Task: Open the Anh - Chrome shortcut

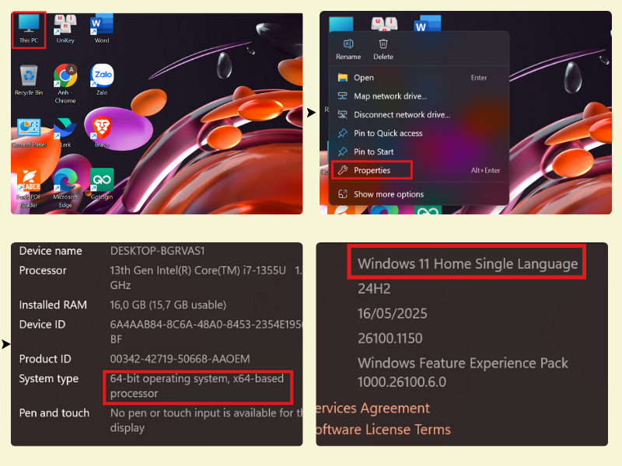Action: (65, 84)
